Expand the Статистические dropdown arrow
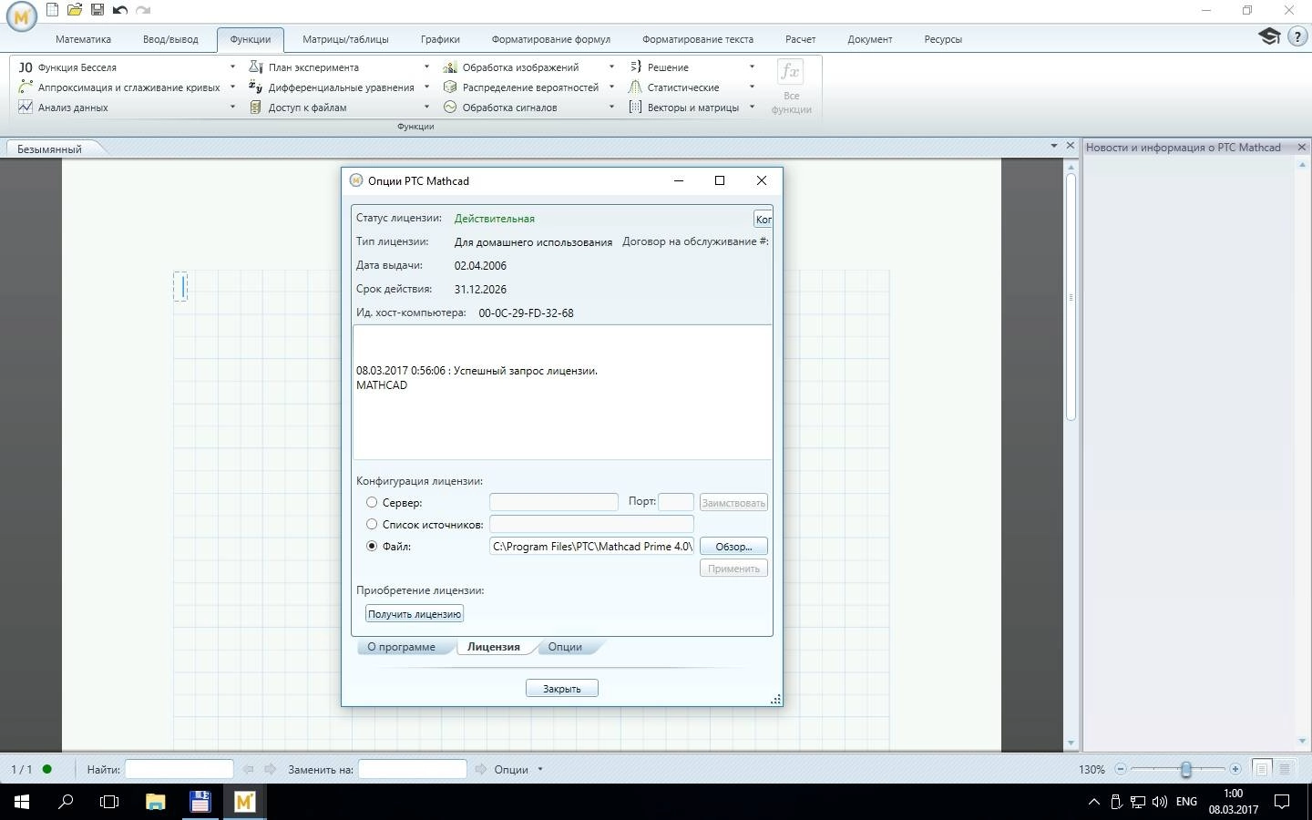1312x820 pixels. (752, 87)
